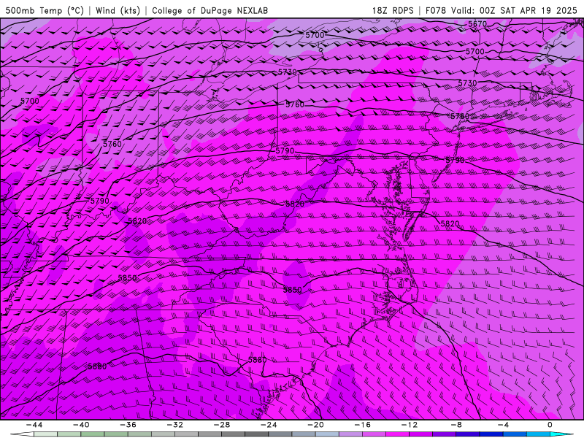Click the "F078 Valid:" forecast hour text
This screenshot has width=584, height=438.
(x=450, y=10)
